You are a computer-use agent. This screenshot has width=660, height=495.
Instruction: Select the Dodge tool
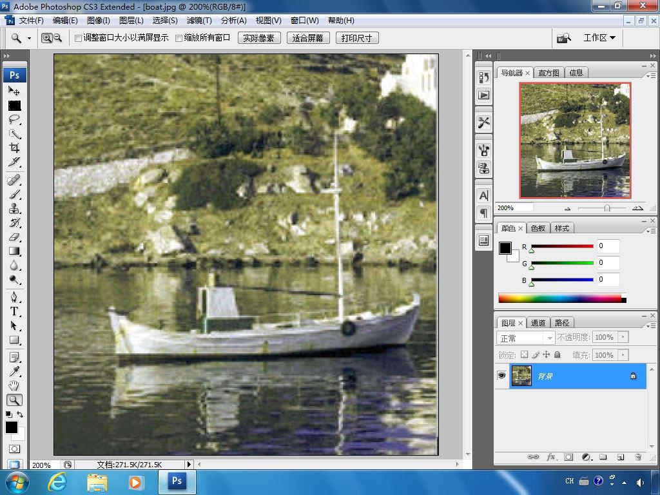[14, 280]
